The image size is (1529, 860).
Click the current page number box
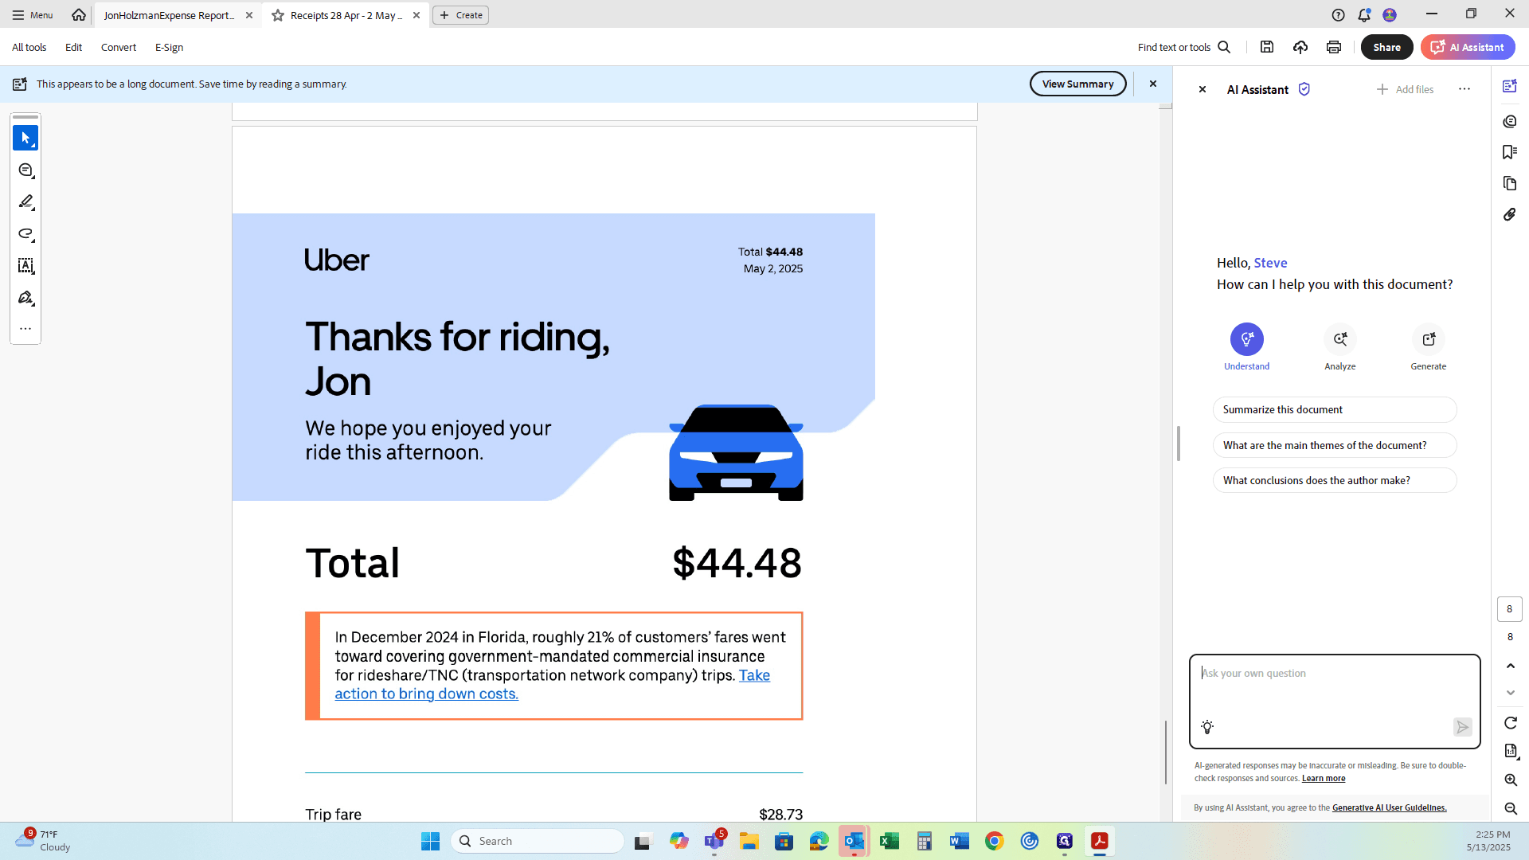1510,609
